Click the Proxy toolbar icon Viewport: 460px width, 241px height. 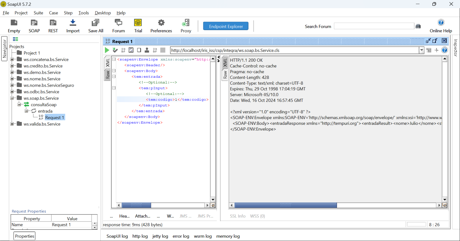(186, 23)
